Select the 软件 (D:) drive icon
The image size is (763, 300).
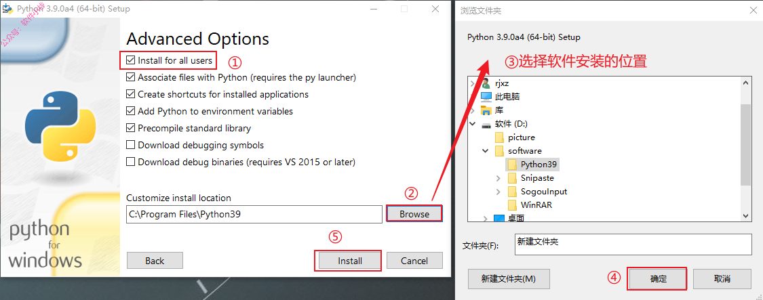(486, 124)
